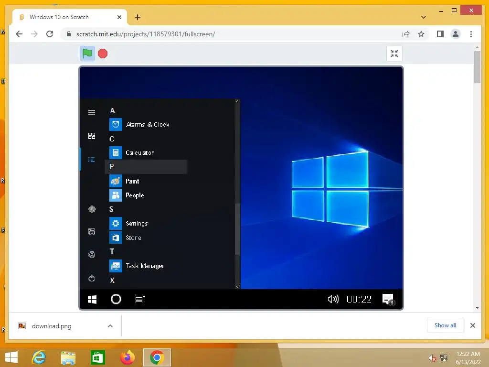The image size is (489, 367).
Task: Open a new tab with plus button
Action: point(138,17)
